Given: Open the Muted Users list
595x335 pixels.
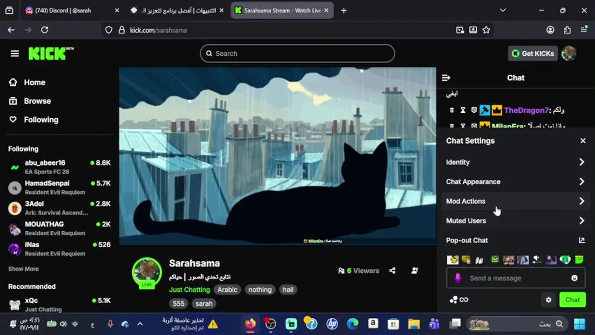Looking at the screenshot, I should click(515, 221).
